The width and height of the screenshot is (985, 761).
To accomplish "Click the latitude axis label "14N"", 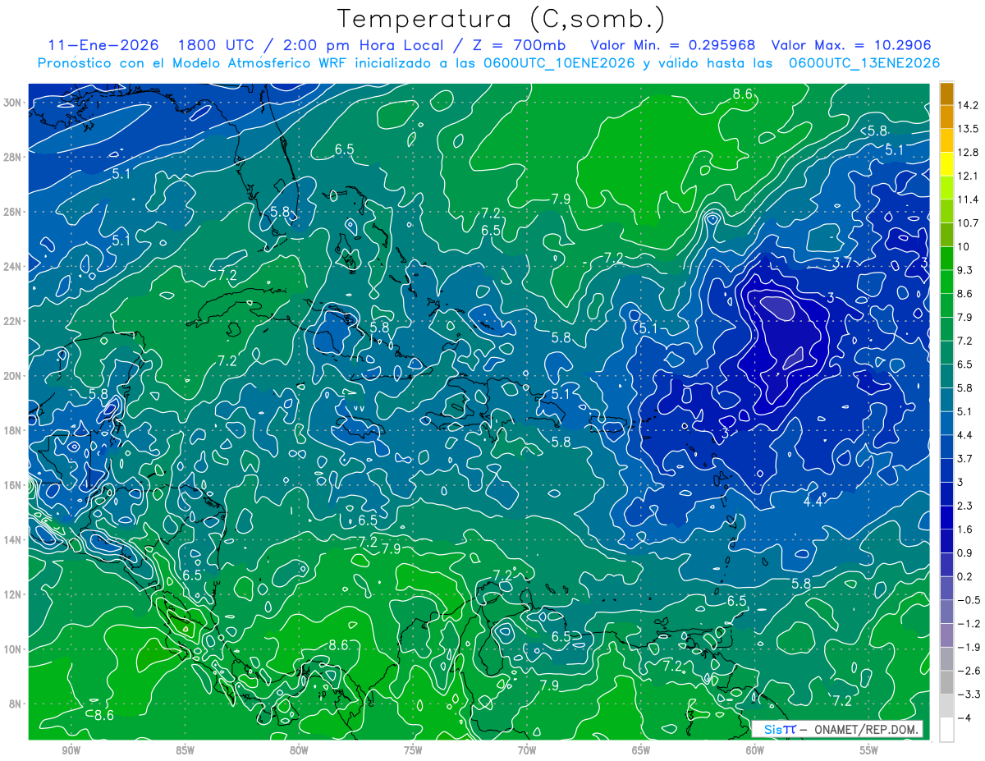I will [x=13, y=540].
